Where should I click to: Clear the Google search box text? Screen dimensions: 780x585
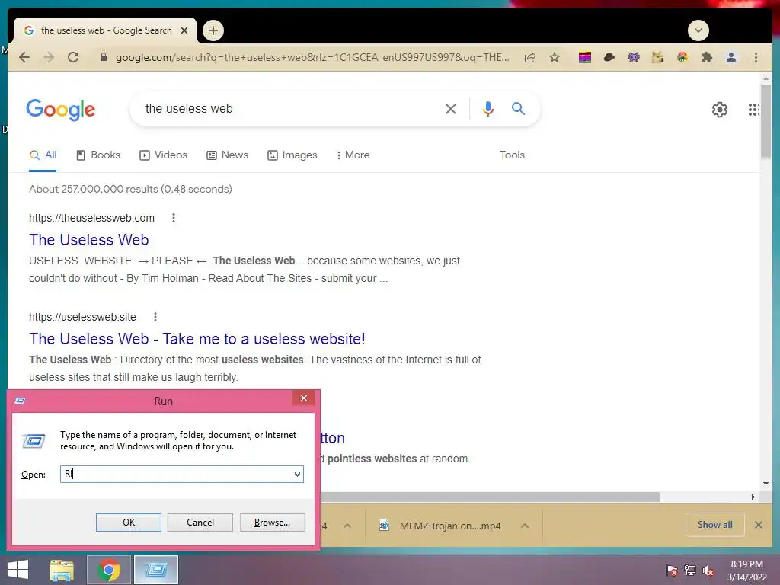pos(451,109)
